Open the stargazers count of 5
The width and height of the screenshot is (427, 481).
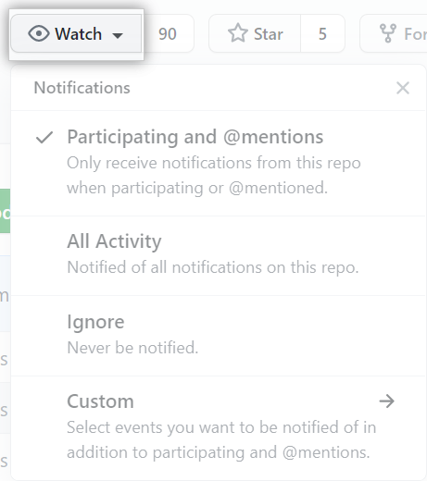click(x=322, y=33)
